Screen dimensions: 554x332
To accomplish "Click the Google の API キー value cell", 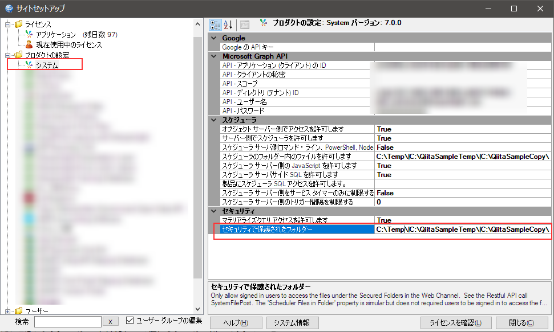I will pyautogui.click(x=463, y=47).
